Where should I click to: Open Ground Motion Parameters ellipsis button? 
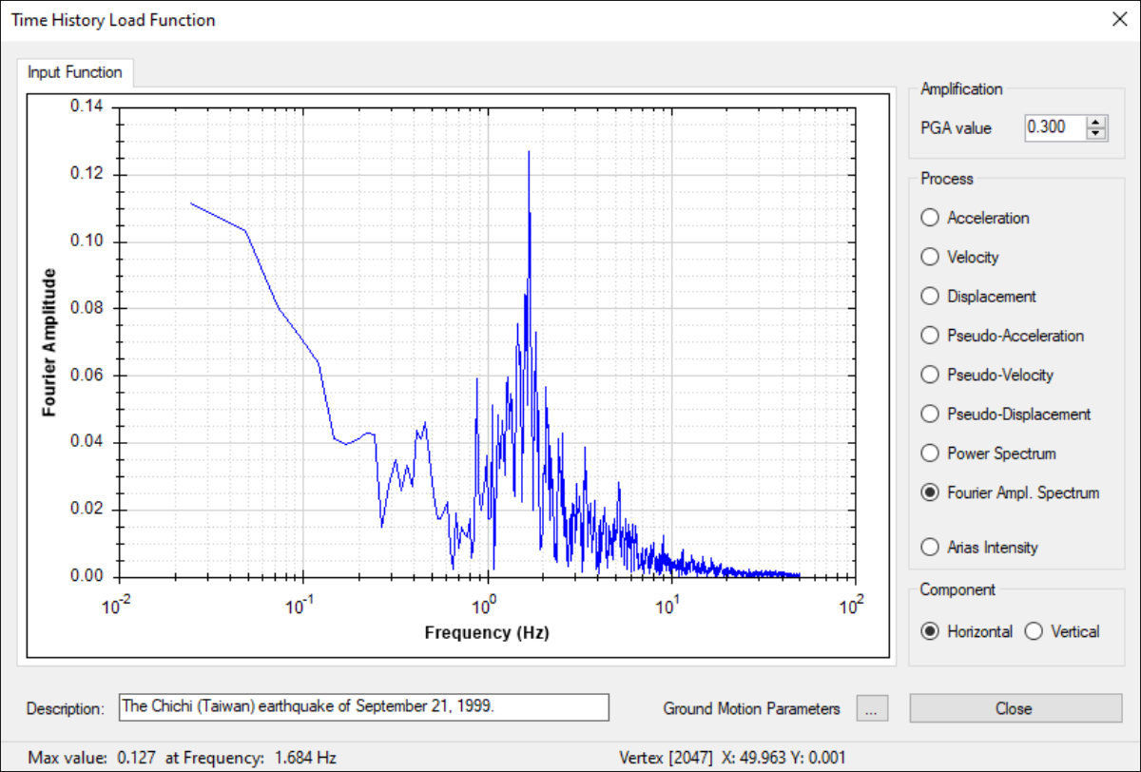click(x=870, y=708)
